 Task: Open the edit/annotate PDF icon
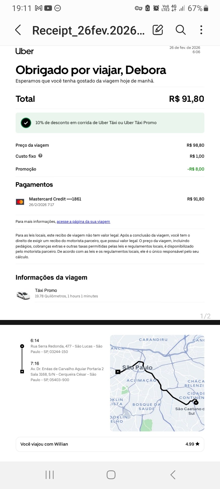point(158,30)
